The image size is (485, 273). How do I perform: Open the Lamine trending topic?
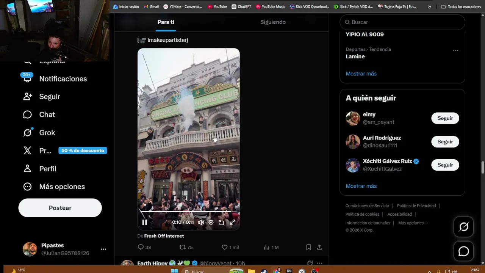click(x=355, y=56)
